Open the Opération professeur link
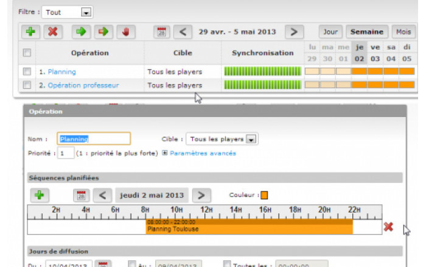The image size is (426, 267). point(83,85)
